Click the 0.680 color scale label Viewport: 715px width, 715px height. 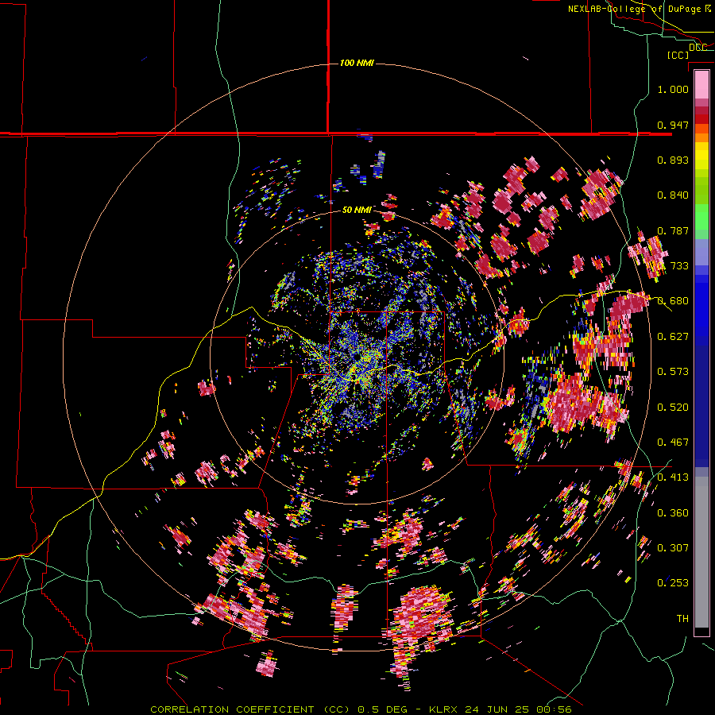[673, 301]
